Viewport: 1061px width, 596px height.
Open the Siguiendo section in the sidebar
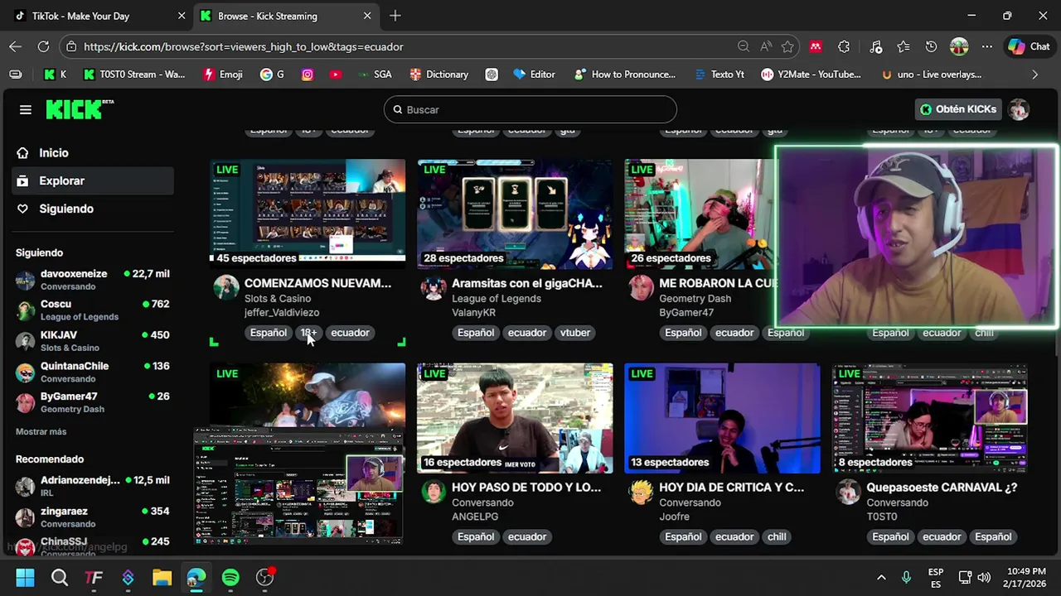point(65,209)
